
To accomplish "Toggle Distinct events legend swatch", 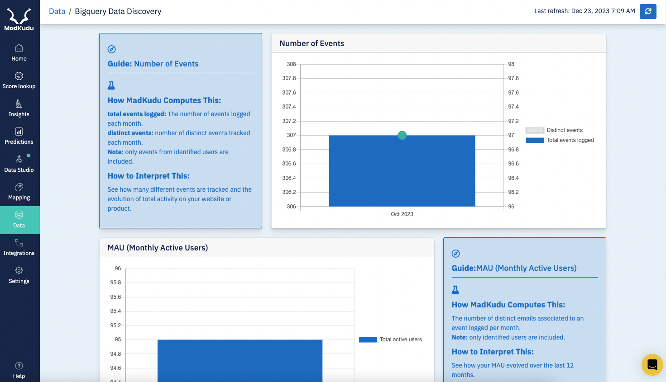I will 535,130.
